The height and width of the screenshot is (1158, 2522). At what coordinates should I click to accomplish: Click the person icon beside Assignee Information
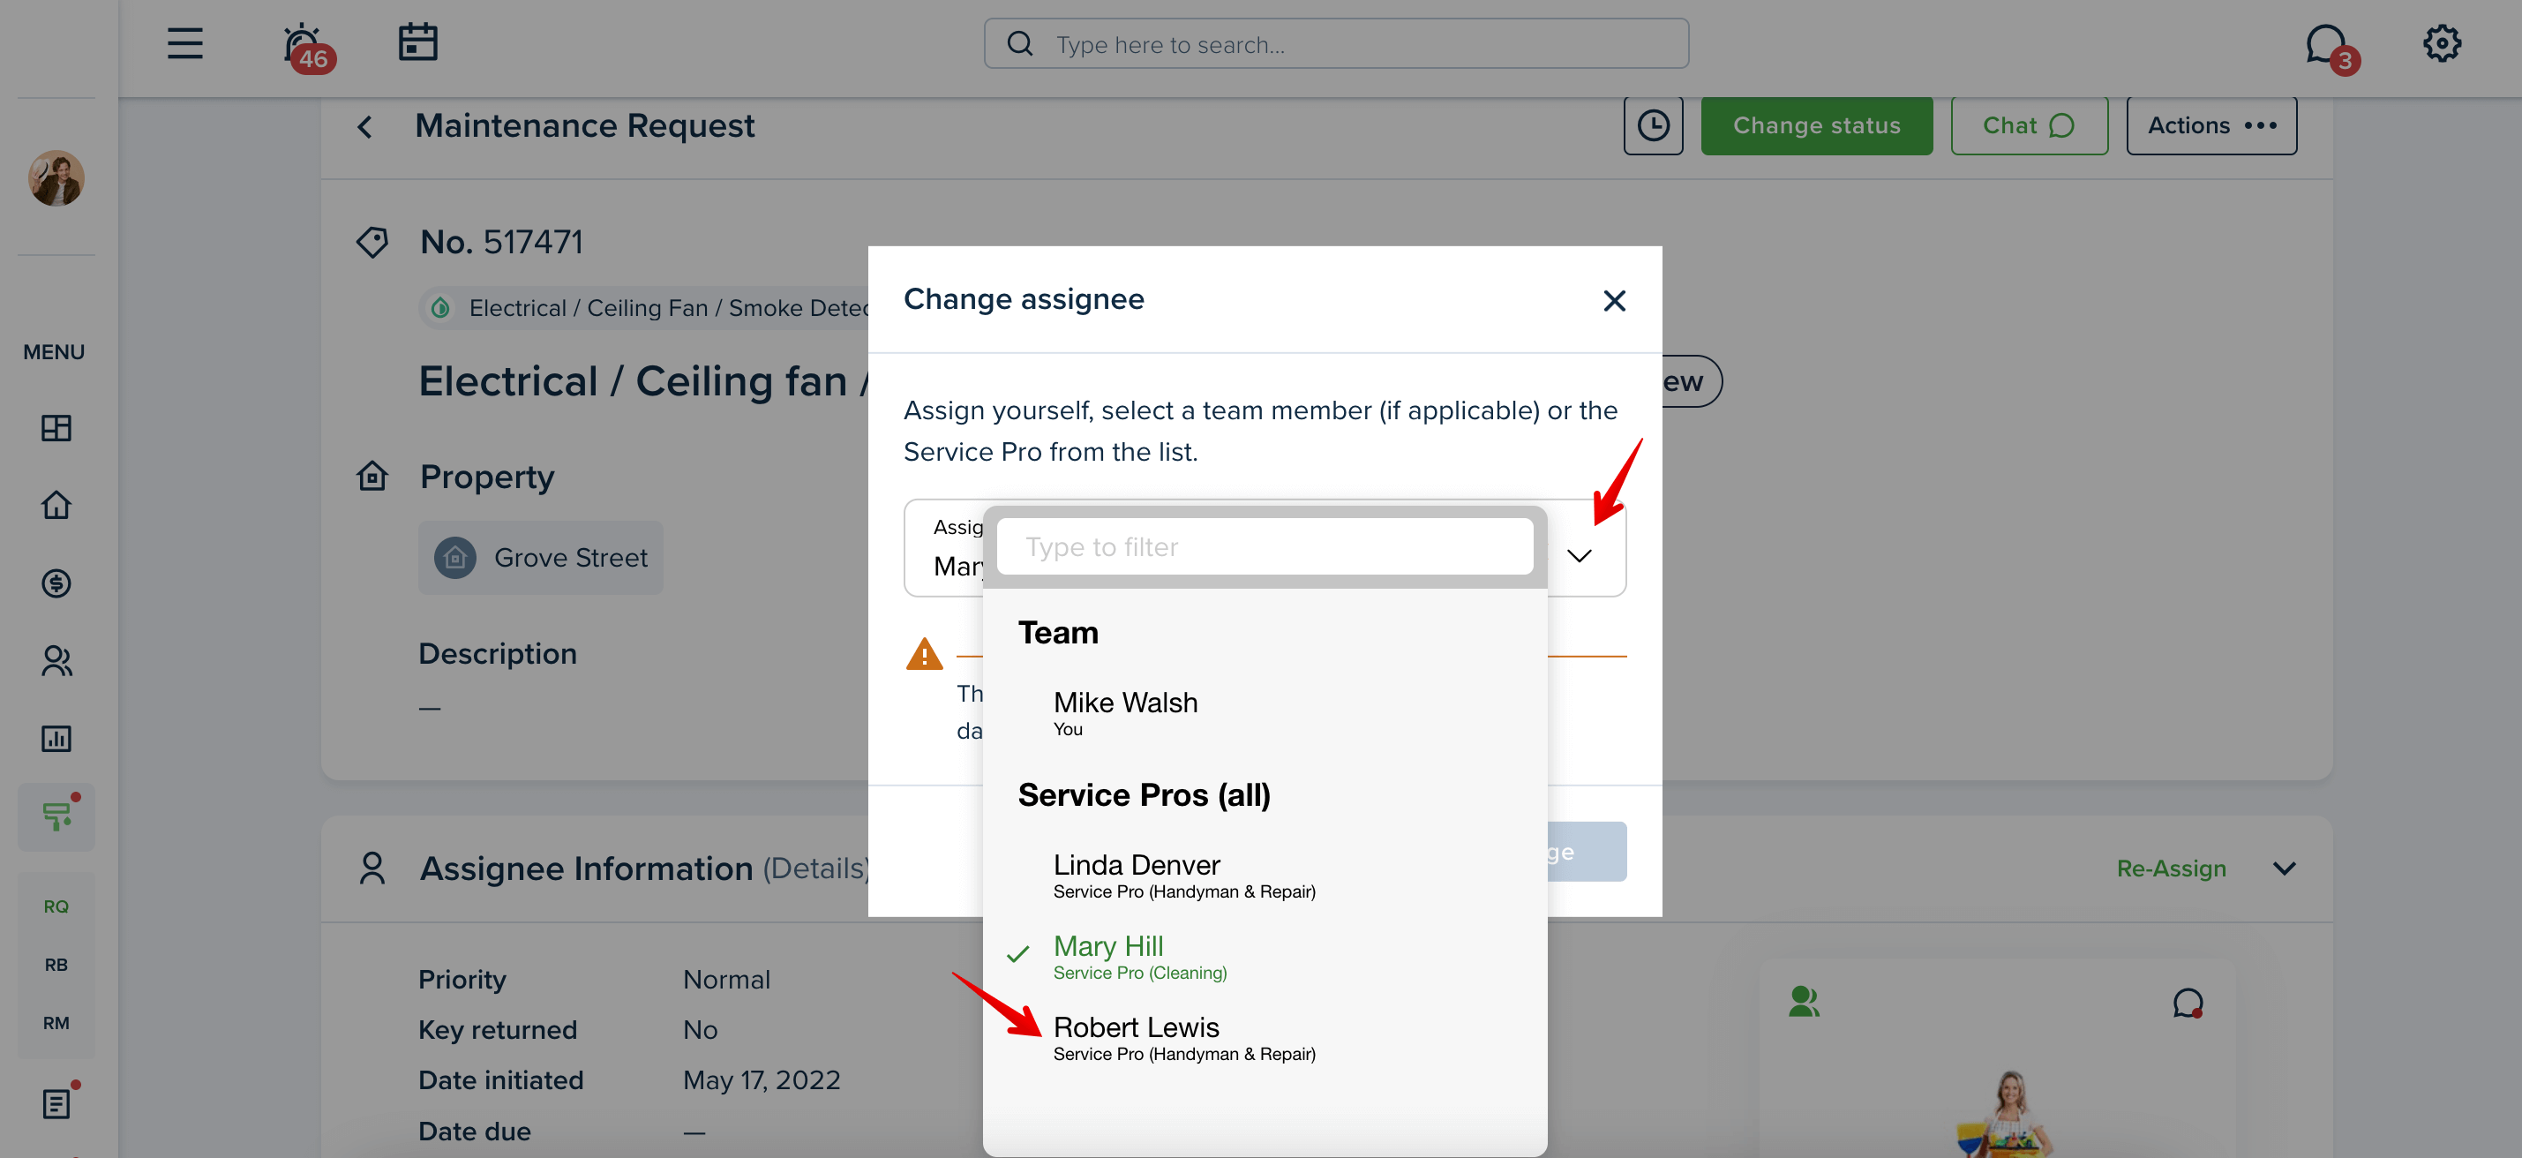[371, 868]
